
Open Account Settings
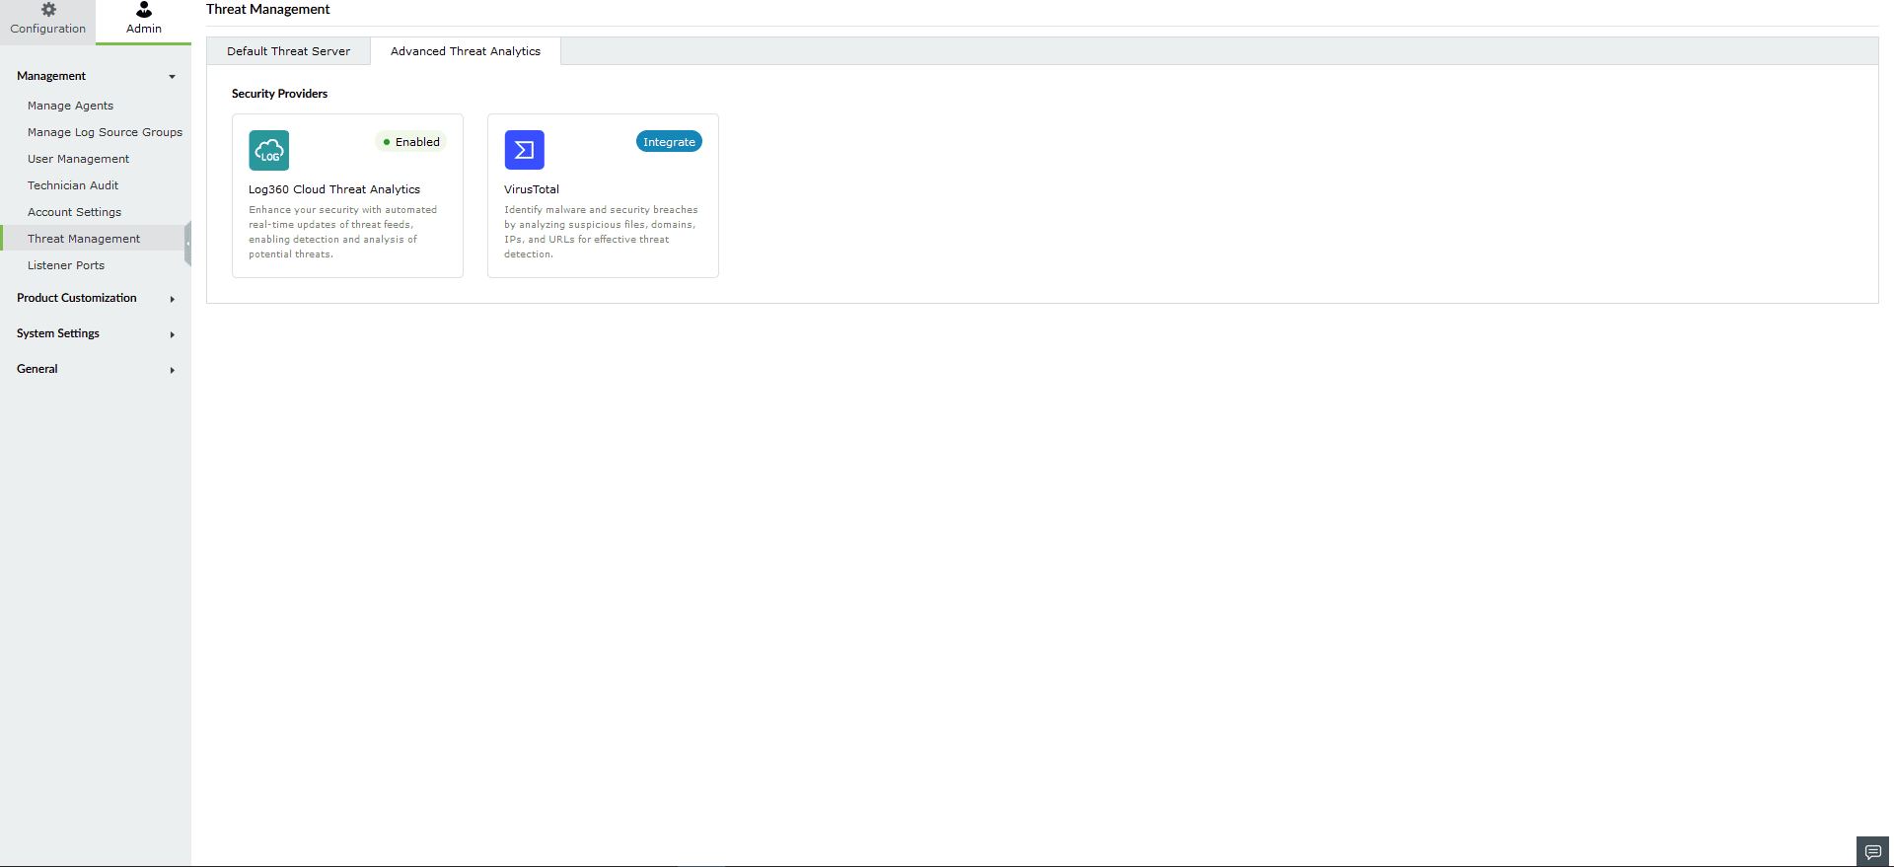(74, 212)
